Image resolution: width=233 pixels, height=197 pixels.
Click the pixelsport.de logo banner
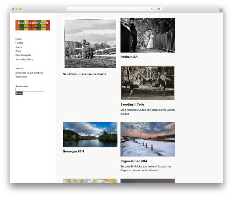point(33,25)
